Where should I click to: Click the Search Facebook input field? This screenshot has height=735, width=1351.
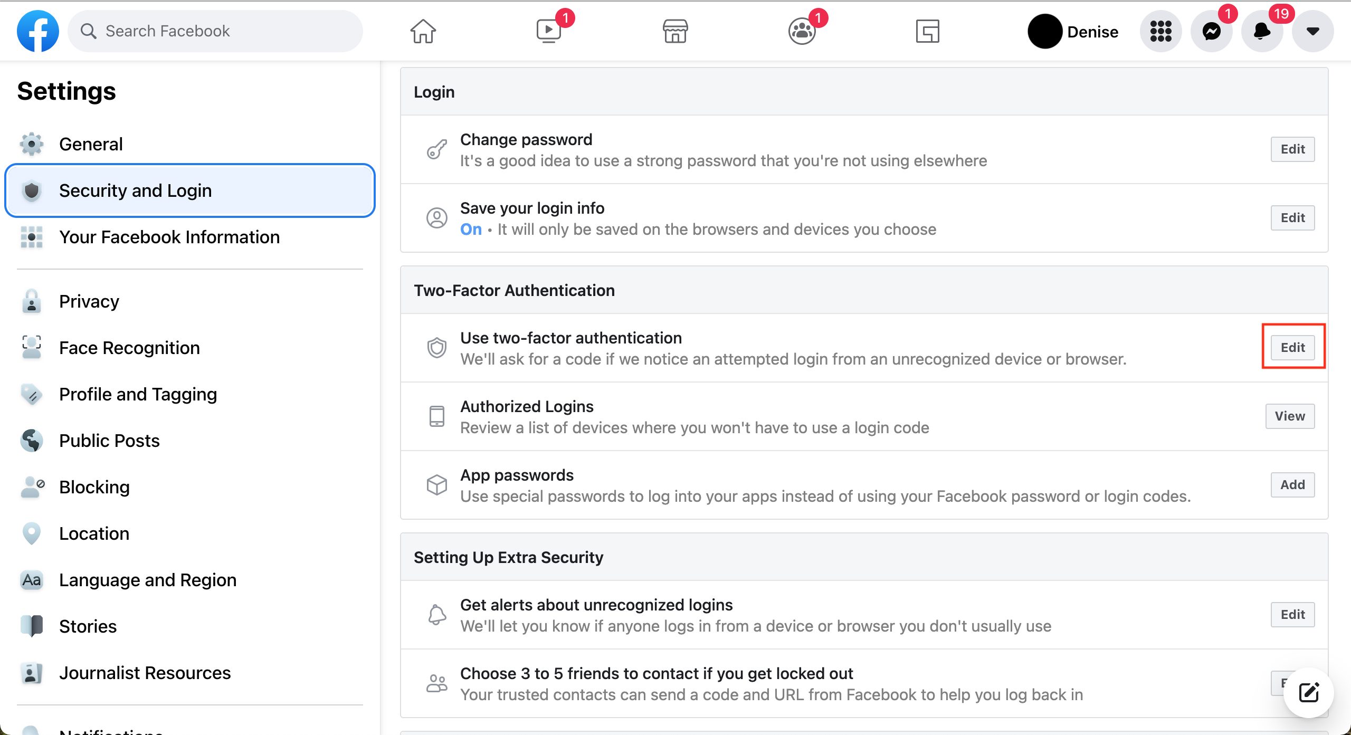pos(216,30)
